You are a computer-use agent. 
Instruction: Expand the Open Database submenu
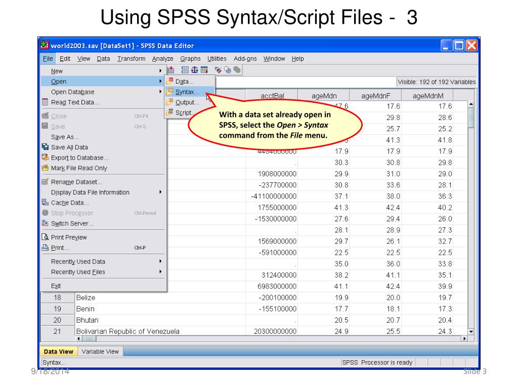pos(103,92)
